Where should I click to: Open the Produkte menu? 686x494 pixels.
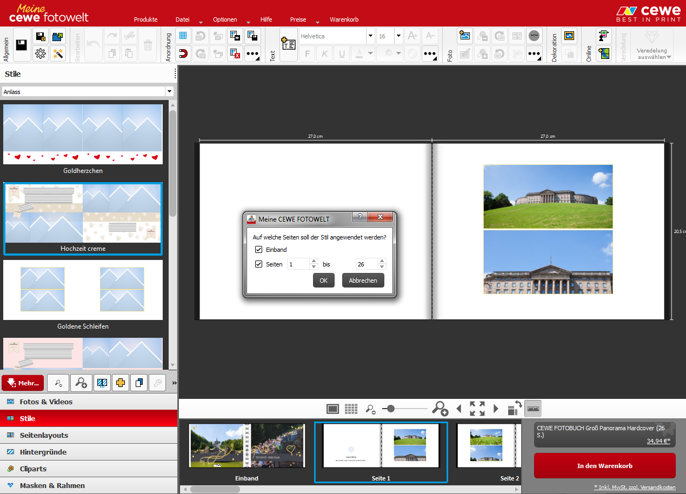point(145,19)
